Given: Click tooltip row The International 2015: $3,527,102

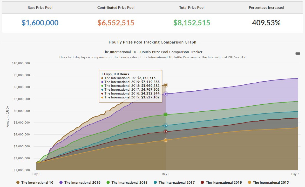Looking at the screenshot, I should click(x=130, y=97).
